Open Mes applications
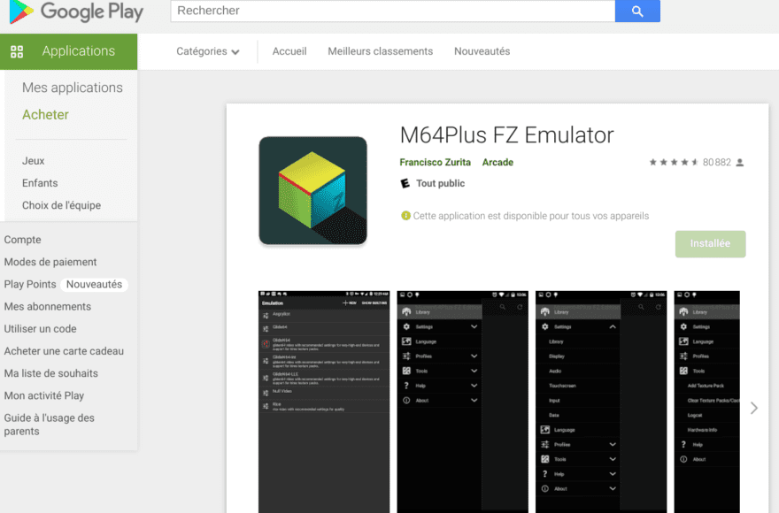This screenshot has width=779, height=513. coord(72,88)
